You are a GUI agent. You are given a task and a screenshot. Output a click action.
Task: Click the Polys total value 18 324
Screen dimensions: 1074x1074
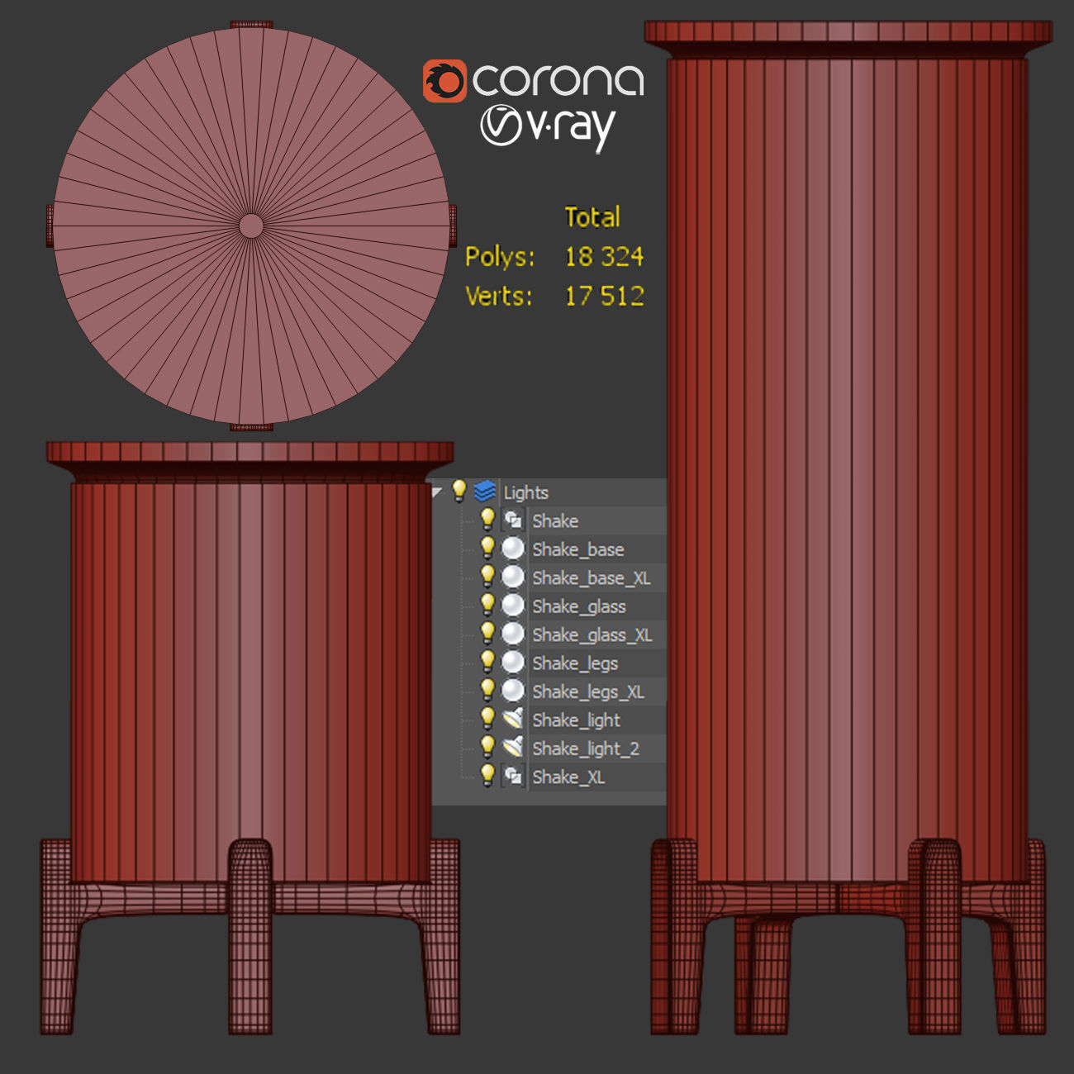pyautogui.click(x=604, y=256)
